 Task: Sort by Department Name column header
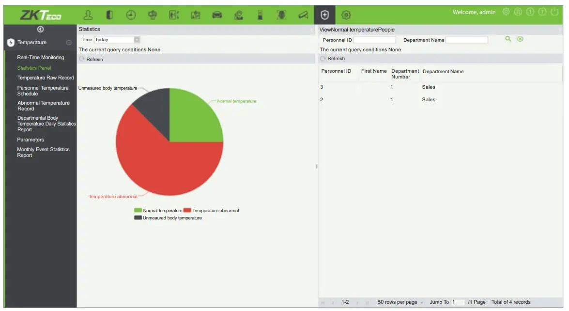pos(443,72)
